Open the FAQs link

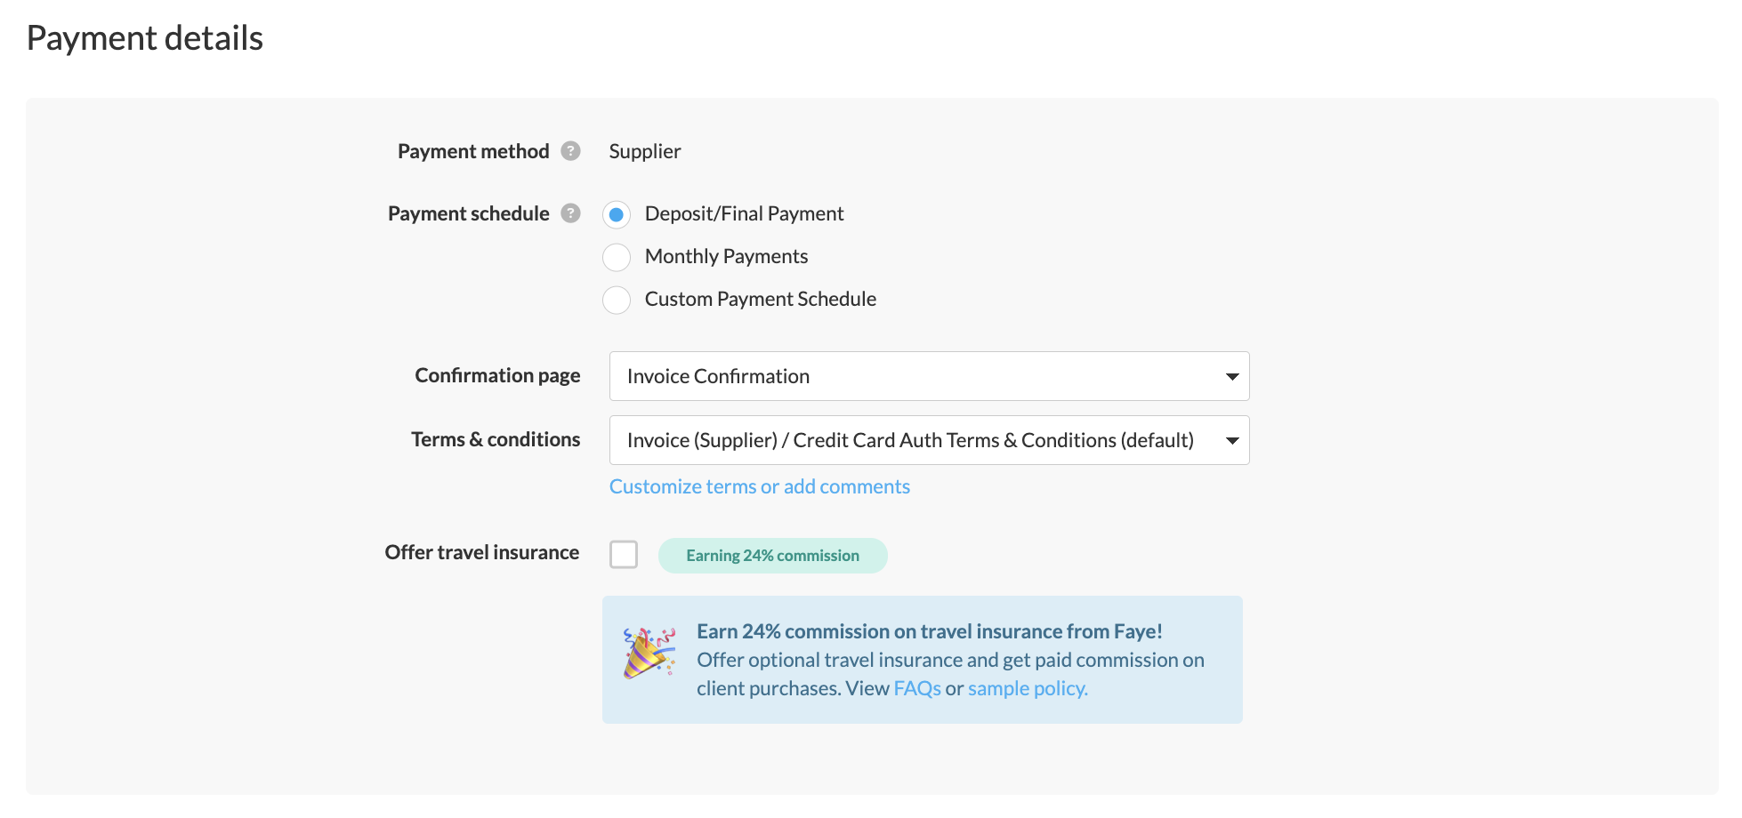[916, 688]
